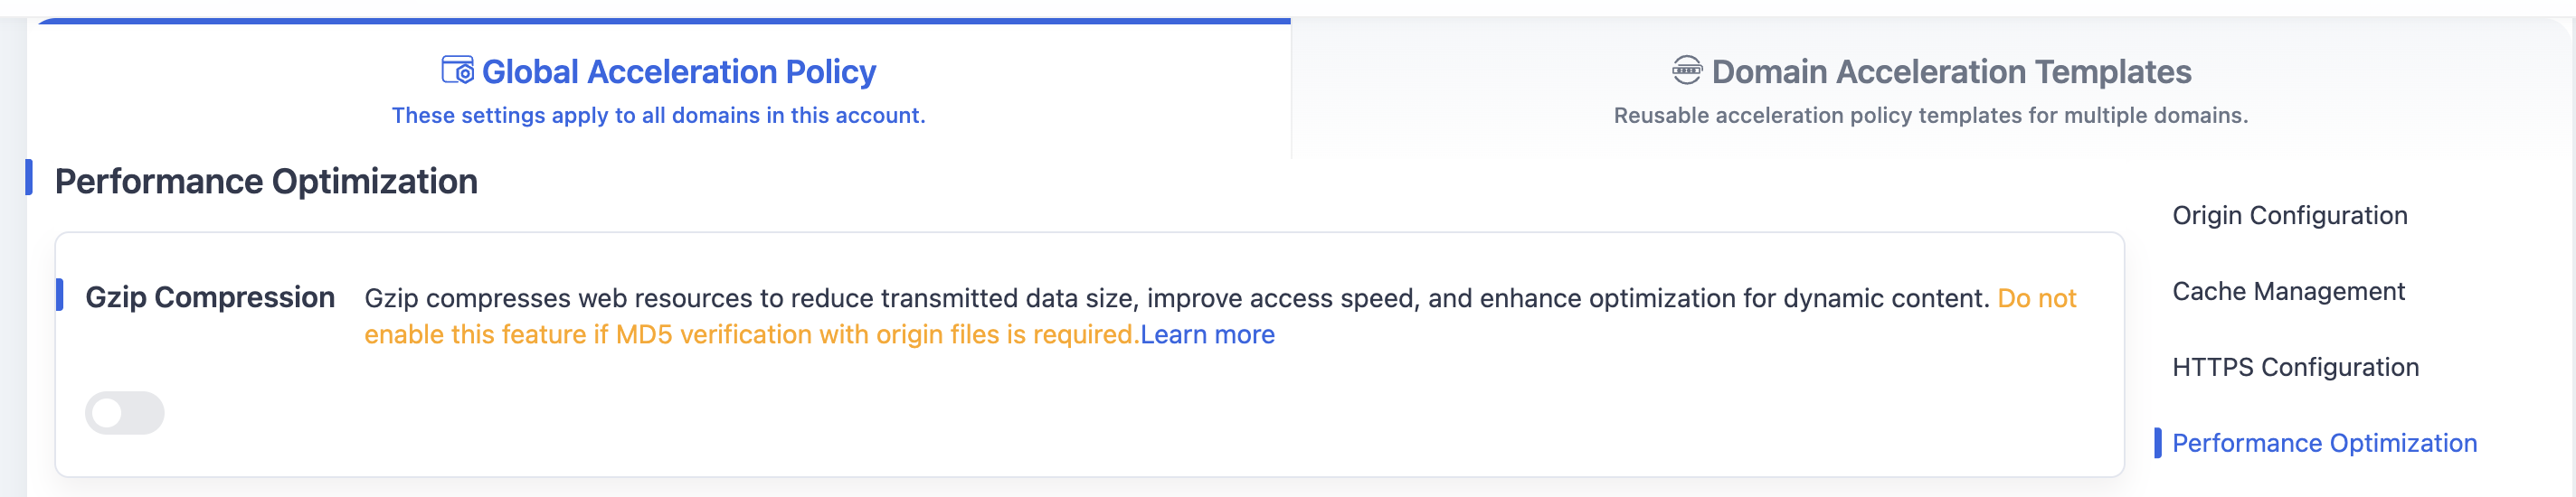Select HTTPS Configuration in side navigation
The height and width of the screenshot is (497, 2576).
pyautogui.click(x=2295, y=367)
